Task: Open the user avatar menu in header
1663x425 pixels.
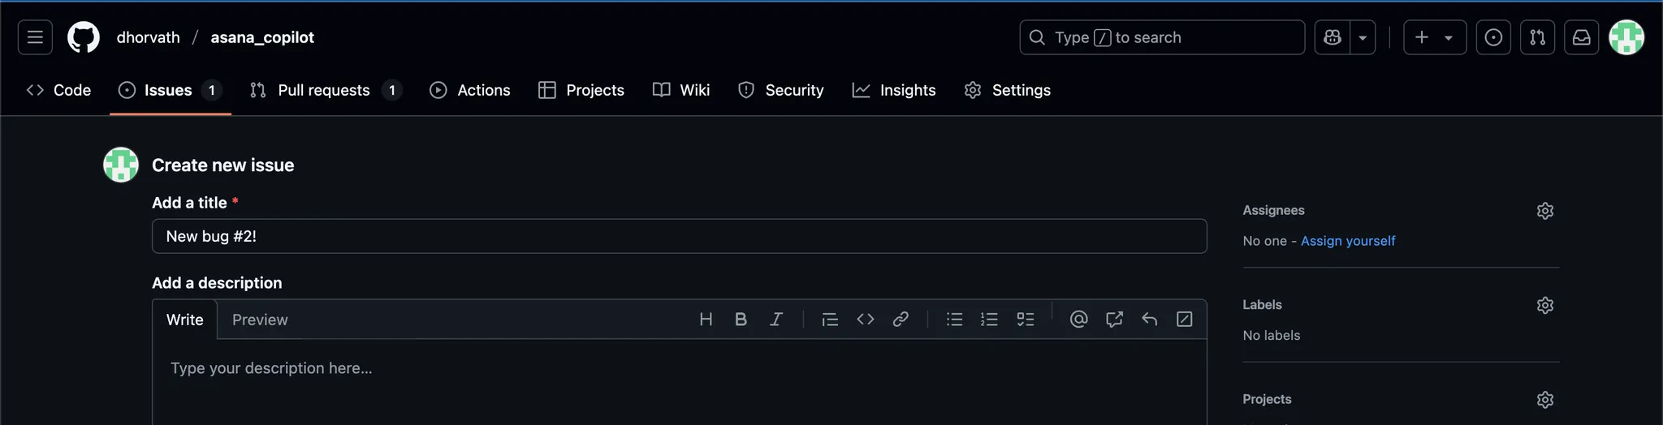Action: 1626,37
